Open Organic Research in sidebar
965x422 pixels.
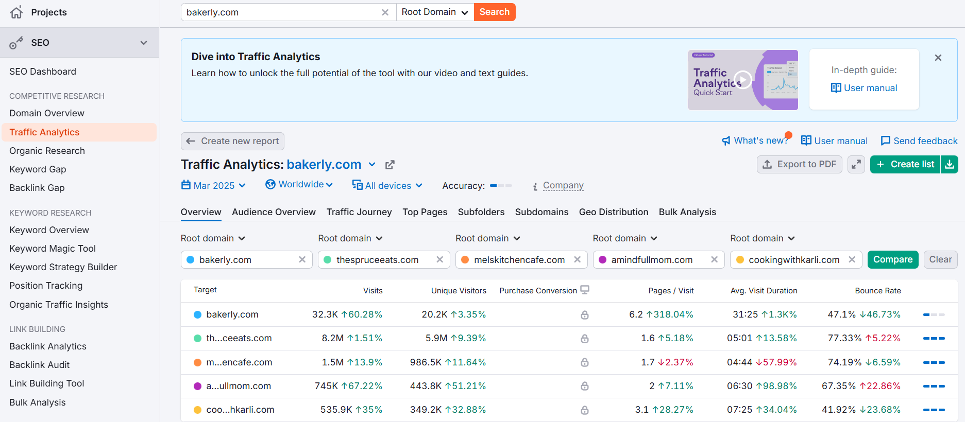(x=47, y=151)
